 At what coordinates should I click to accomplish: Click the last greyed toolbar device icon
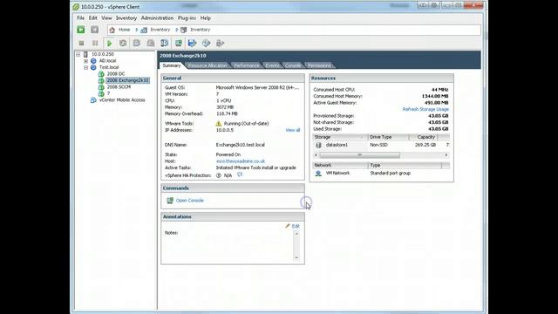pyautogui.click(x=220, y=43)
